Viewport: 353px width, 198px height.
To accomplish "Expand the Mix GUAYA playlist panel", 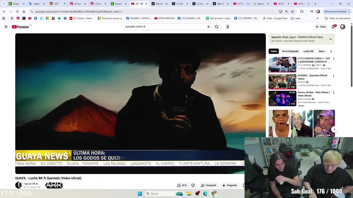I will 330,39.
